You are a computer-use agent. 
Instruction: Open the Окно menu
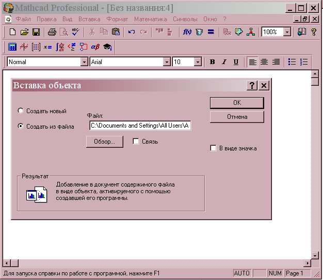210,19
